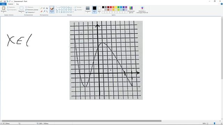The height and width of the screenshot is (125, 223).
Task: Click the Size line thickness icon
Action: pyautogui.click(x=88, y=8)
